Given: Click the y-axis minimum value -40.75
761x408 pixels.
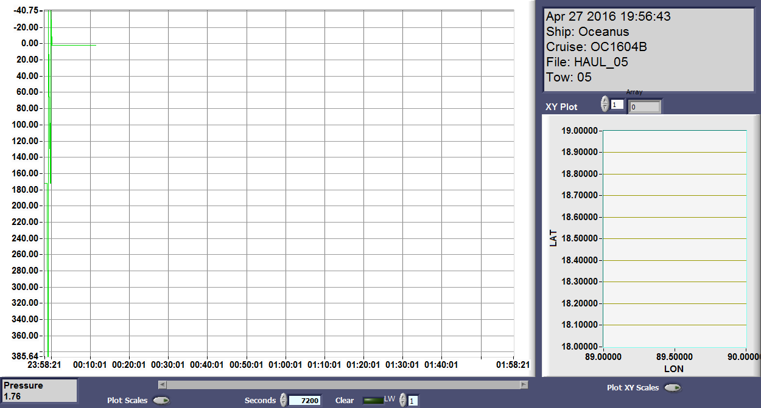Looking at the screenshot, I should point(27,10).
